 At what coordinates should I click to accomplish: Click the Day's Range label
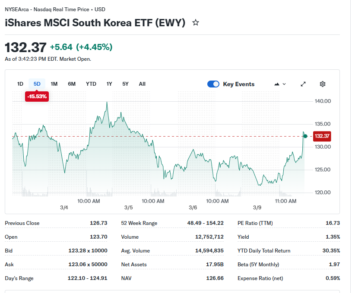click(x=19, y=278)
